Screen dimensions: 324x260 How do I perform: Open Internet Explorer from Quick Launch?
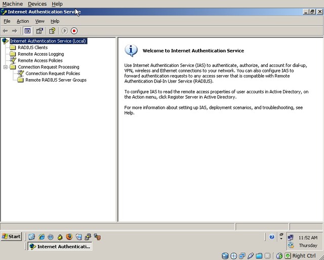pyautogui.click(x=42, y=237)
